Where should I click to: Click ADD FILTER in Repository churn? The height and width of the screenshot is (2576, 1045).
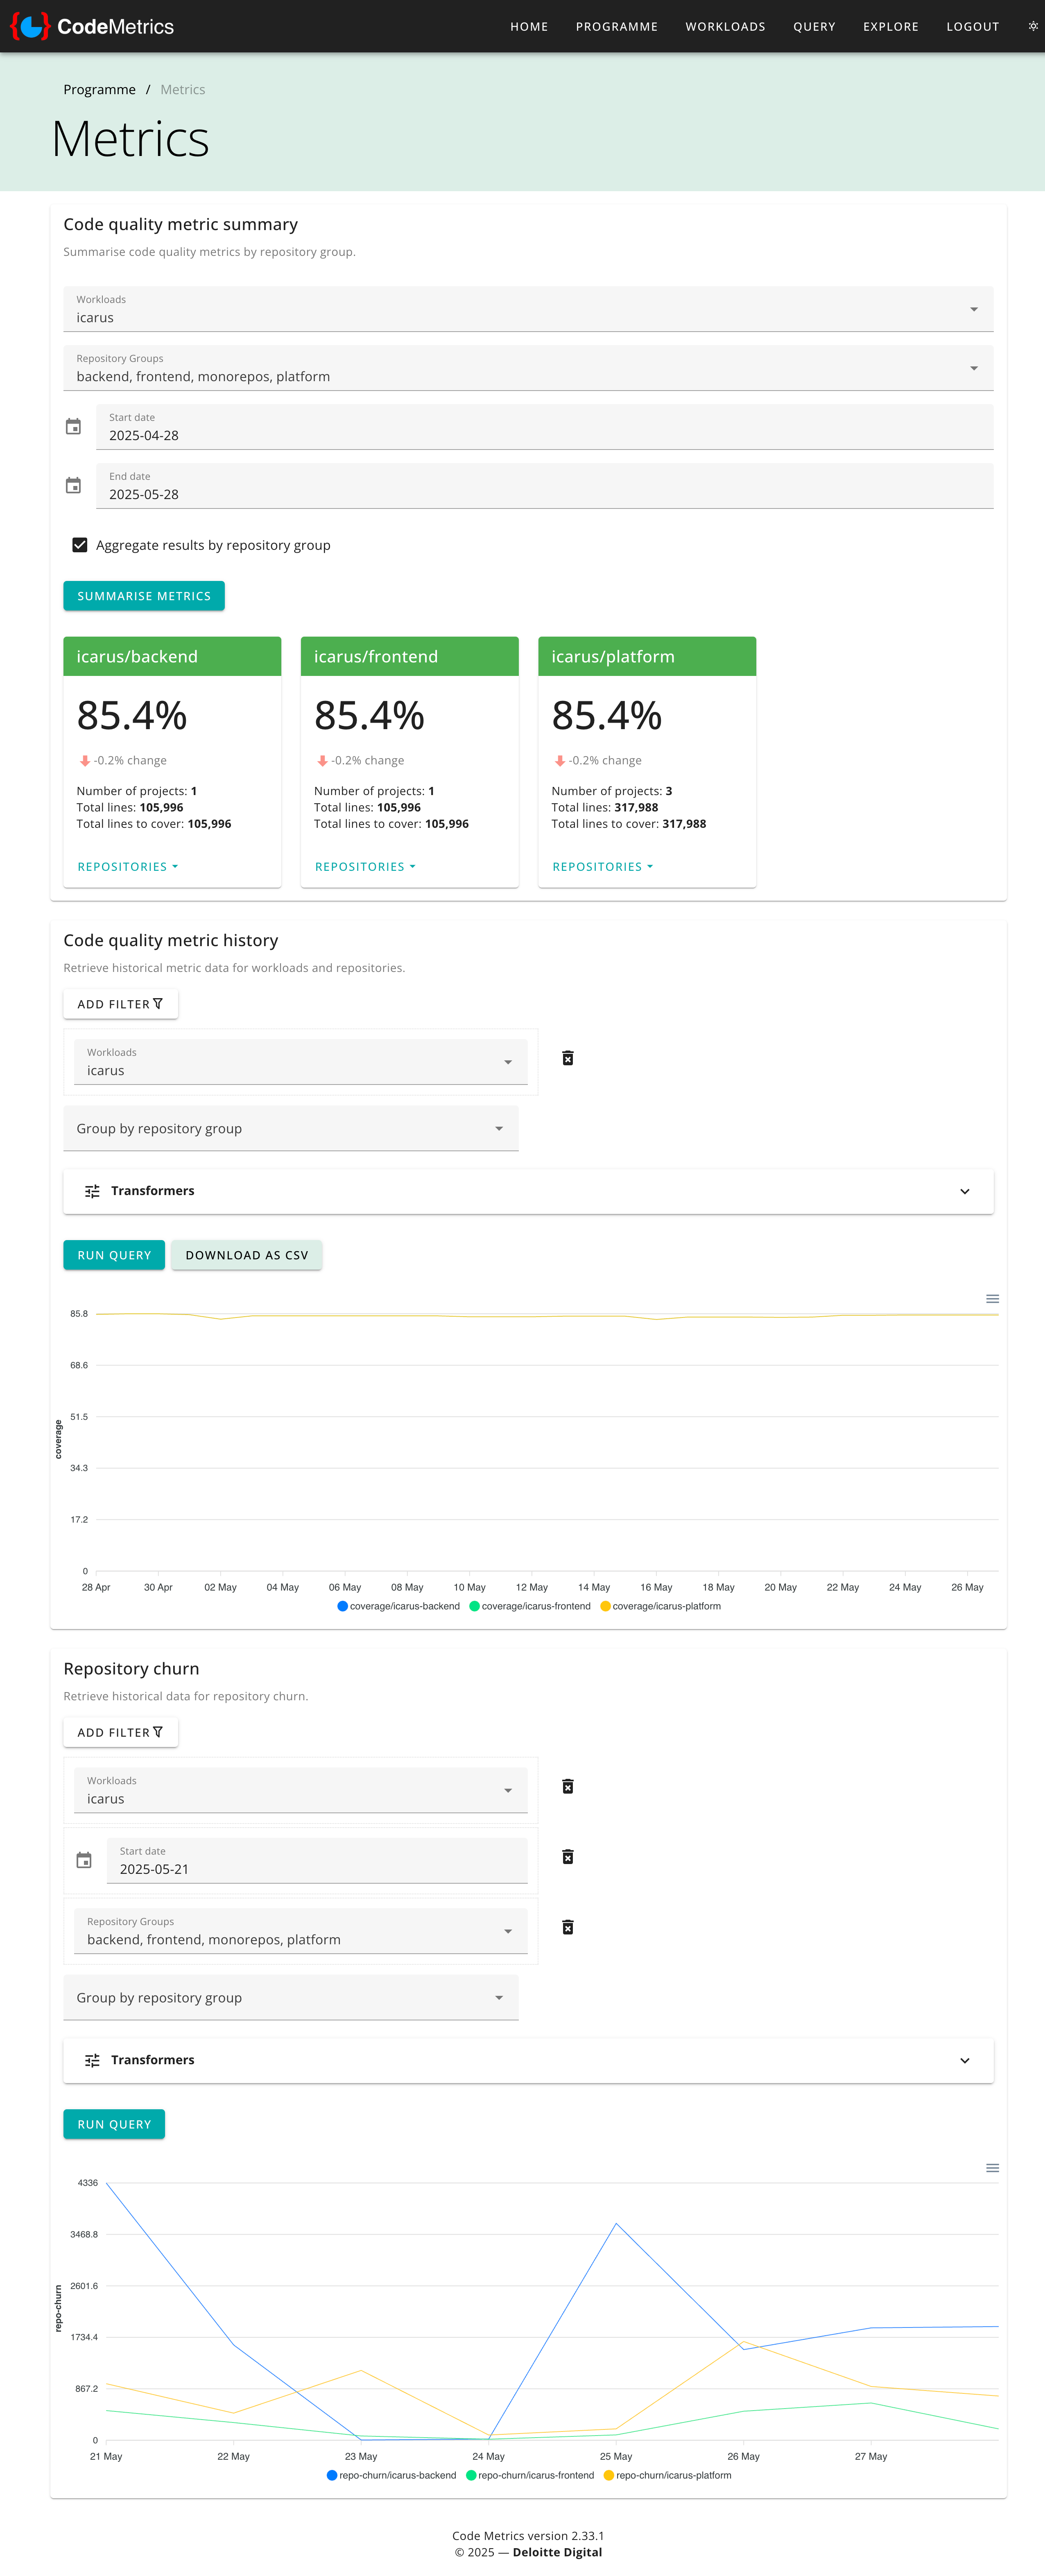pyautogui.click(x=121, y=1732)
